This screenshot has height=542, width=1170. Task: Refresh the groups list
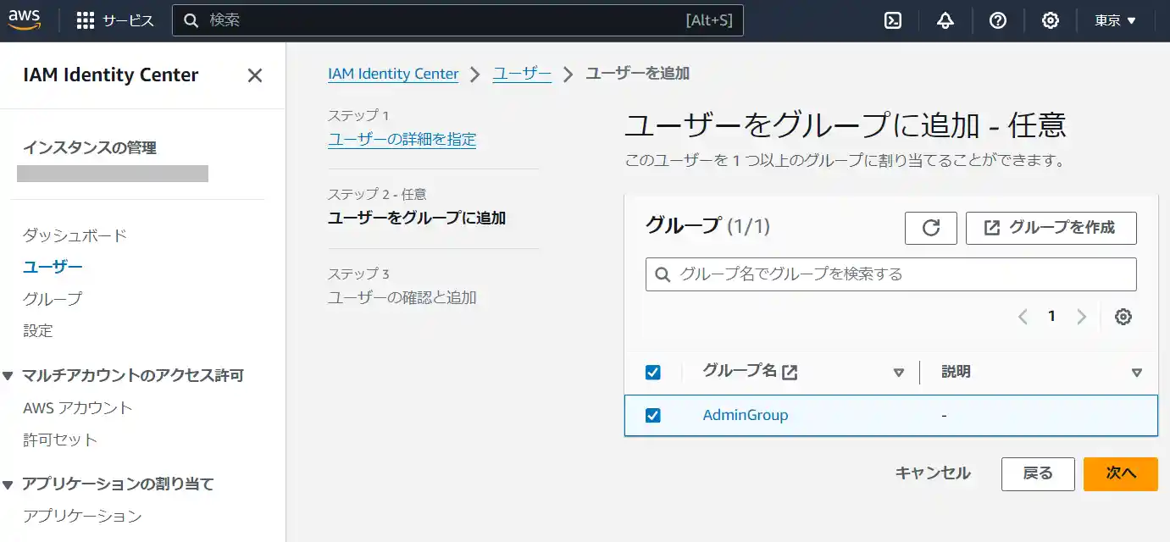(x=930, y=227)
